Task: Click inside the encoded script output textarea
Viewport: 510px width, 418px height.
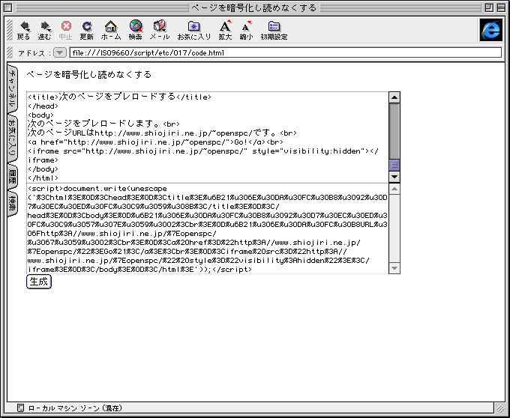Action: coord(208,228)
